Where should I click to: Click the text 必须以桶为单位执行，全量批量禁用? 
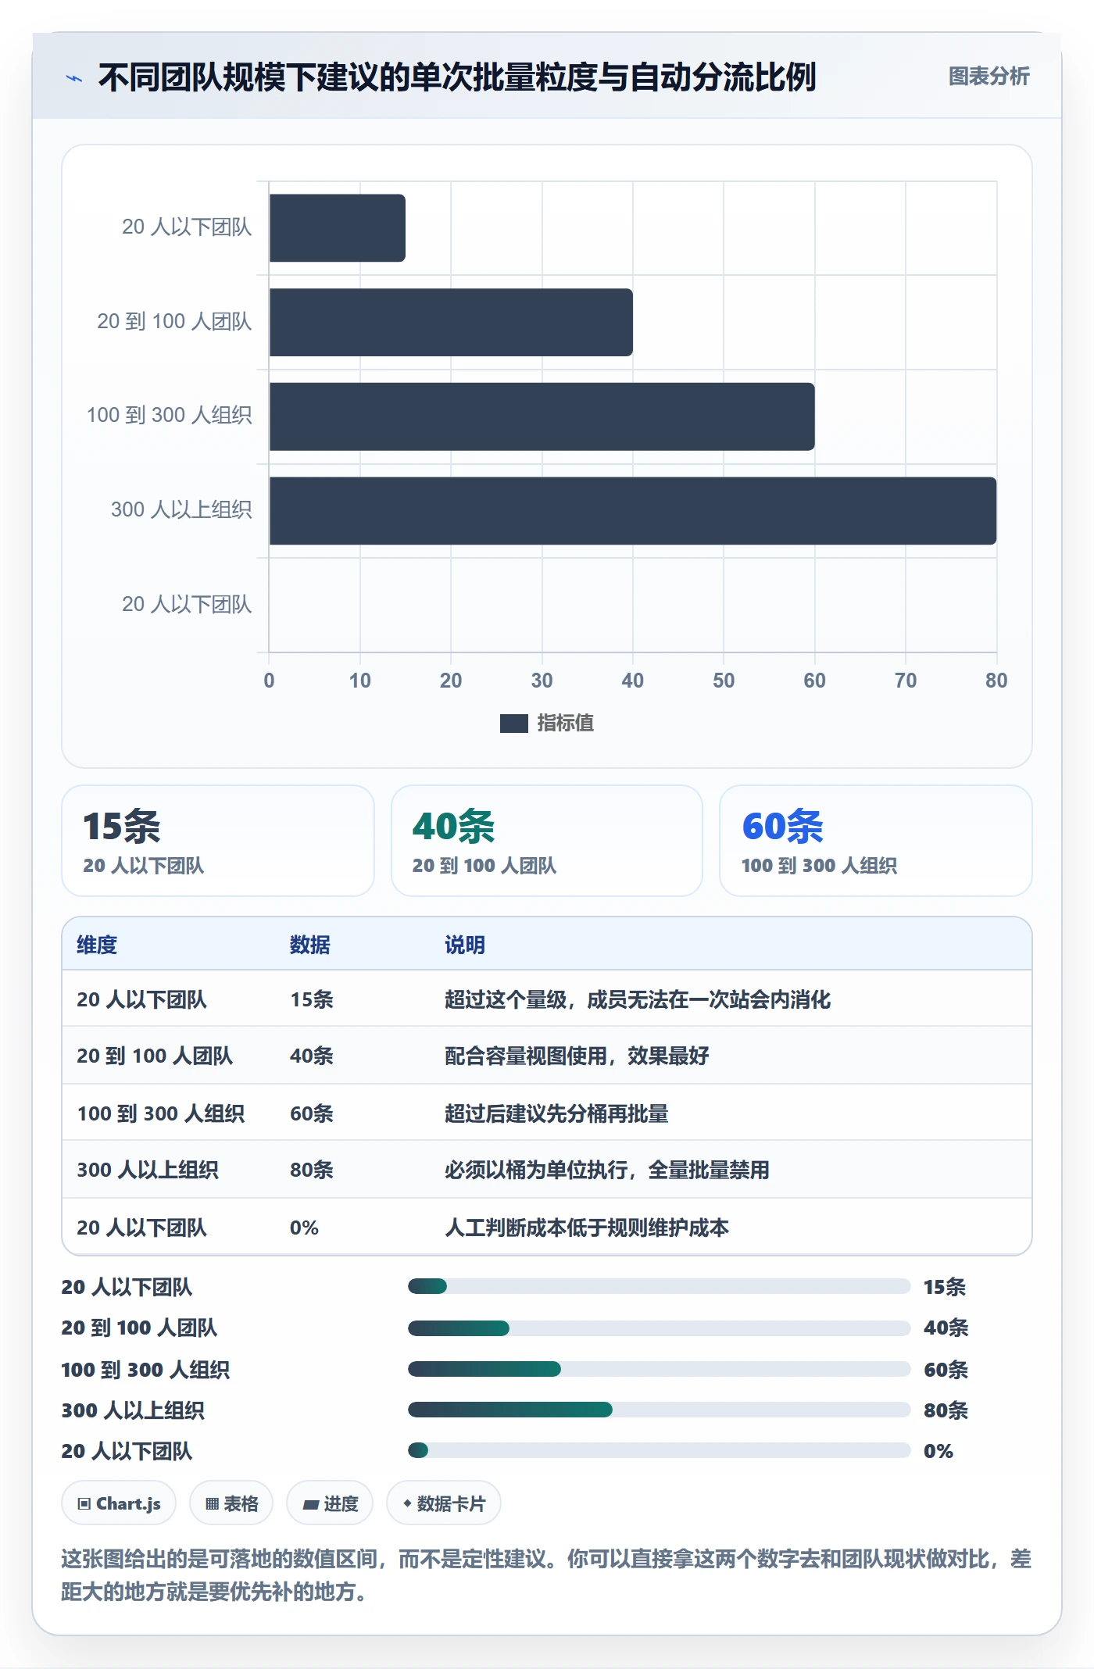[x=607, y=1170]
